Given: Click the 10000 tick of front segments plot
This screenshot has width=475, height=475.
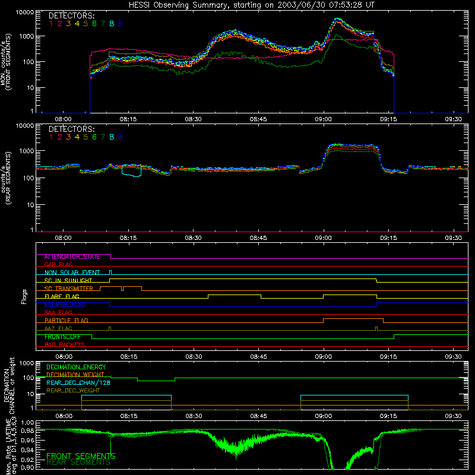Looking at the screenshot, I should (x=25, y=12).
